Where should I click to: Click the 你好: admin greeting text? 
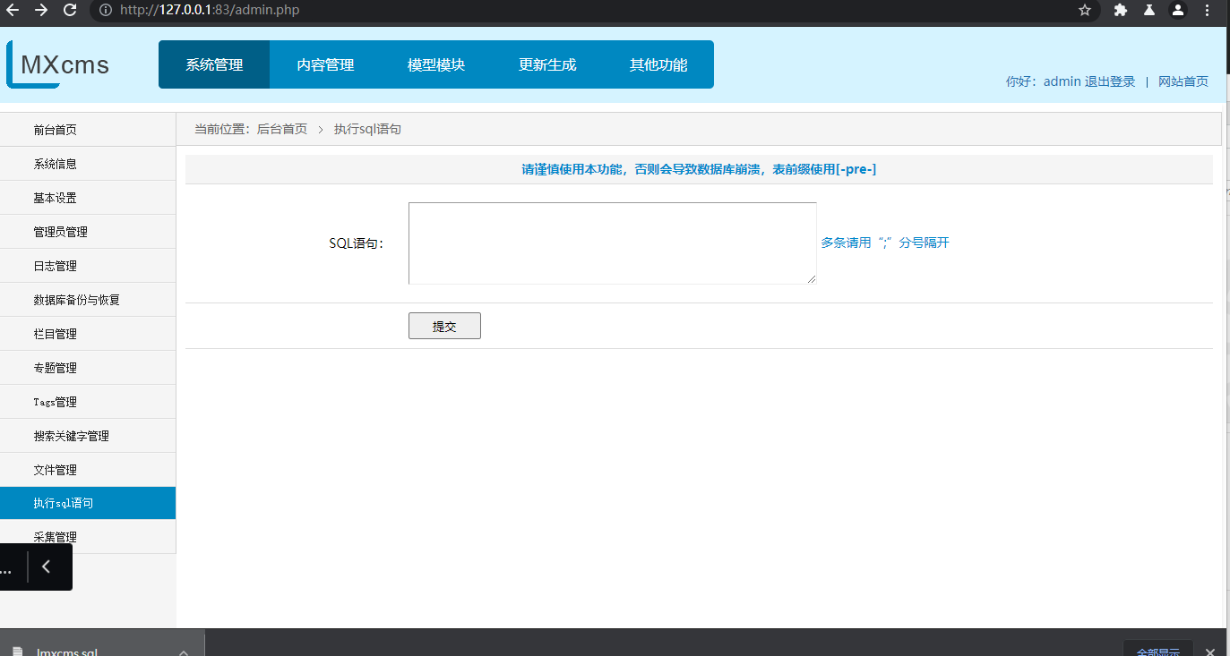[1044, 81]
